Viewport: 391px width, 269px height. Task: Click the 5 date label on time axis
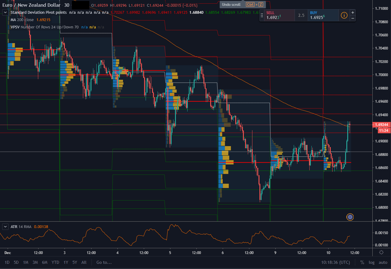click(170, 253)
